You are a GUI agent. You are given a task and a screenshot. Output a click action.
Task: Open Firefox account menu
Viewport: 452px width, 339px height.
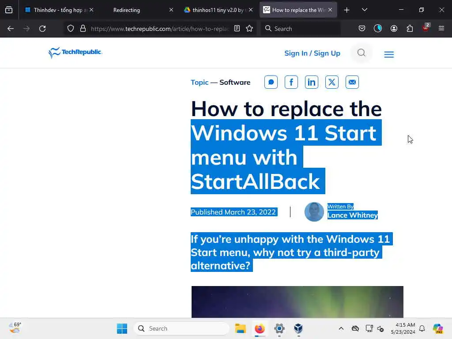click(x=394, y=29)
